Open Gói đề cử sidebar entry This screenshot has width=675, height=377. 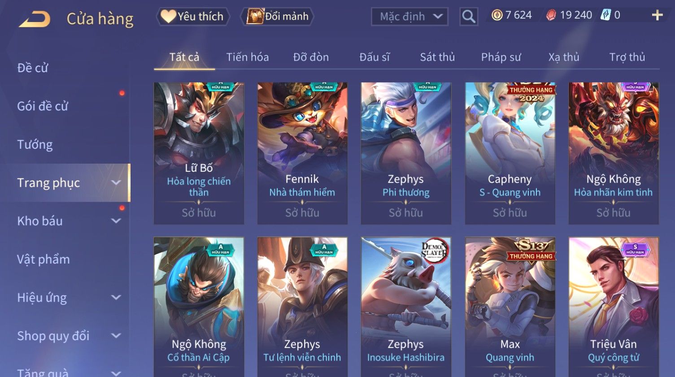tap(43, 106)
